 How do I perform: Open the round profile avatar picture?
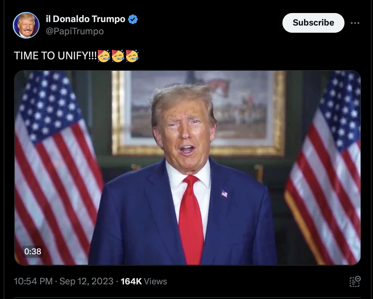pos(26,25)
